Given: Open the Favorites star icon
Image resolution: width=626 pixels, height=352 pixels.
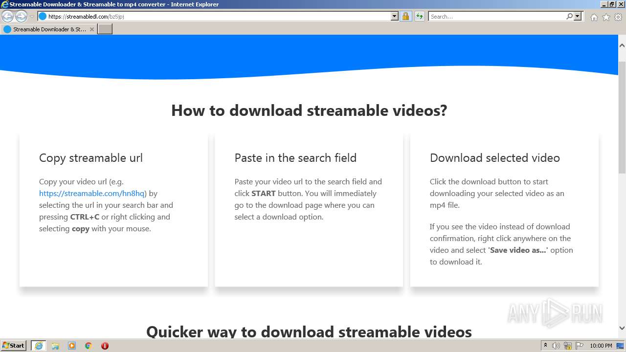Looking at the screenshot, I should (x=606, y=17).
